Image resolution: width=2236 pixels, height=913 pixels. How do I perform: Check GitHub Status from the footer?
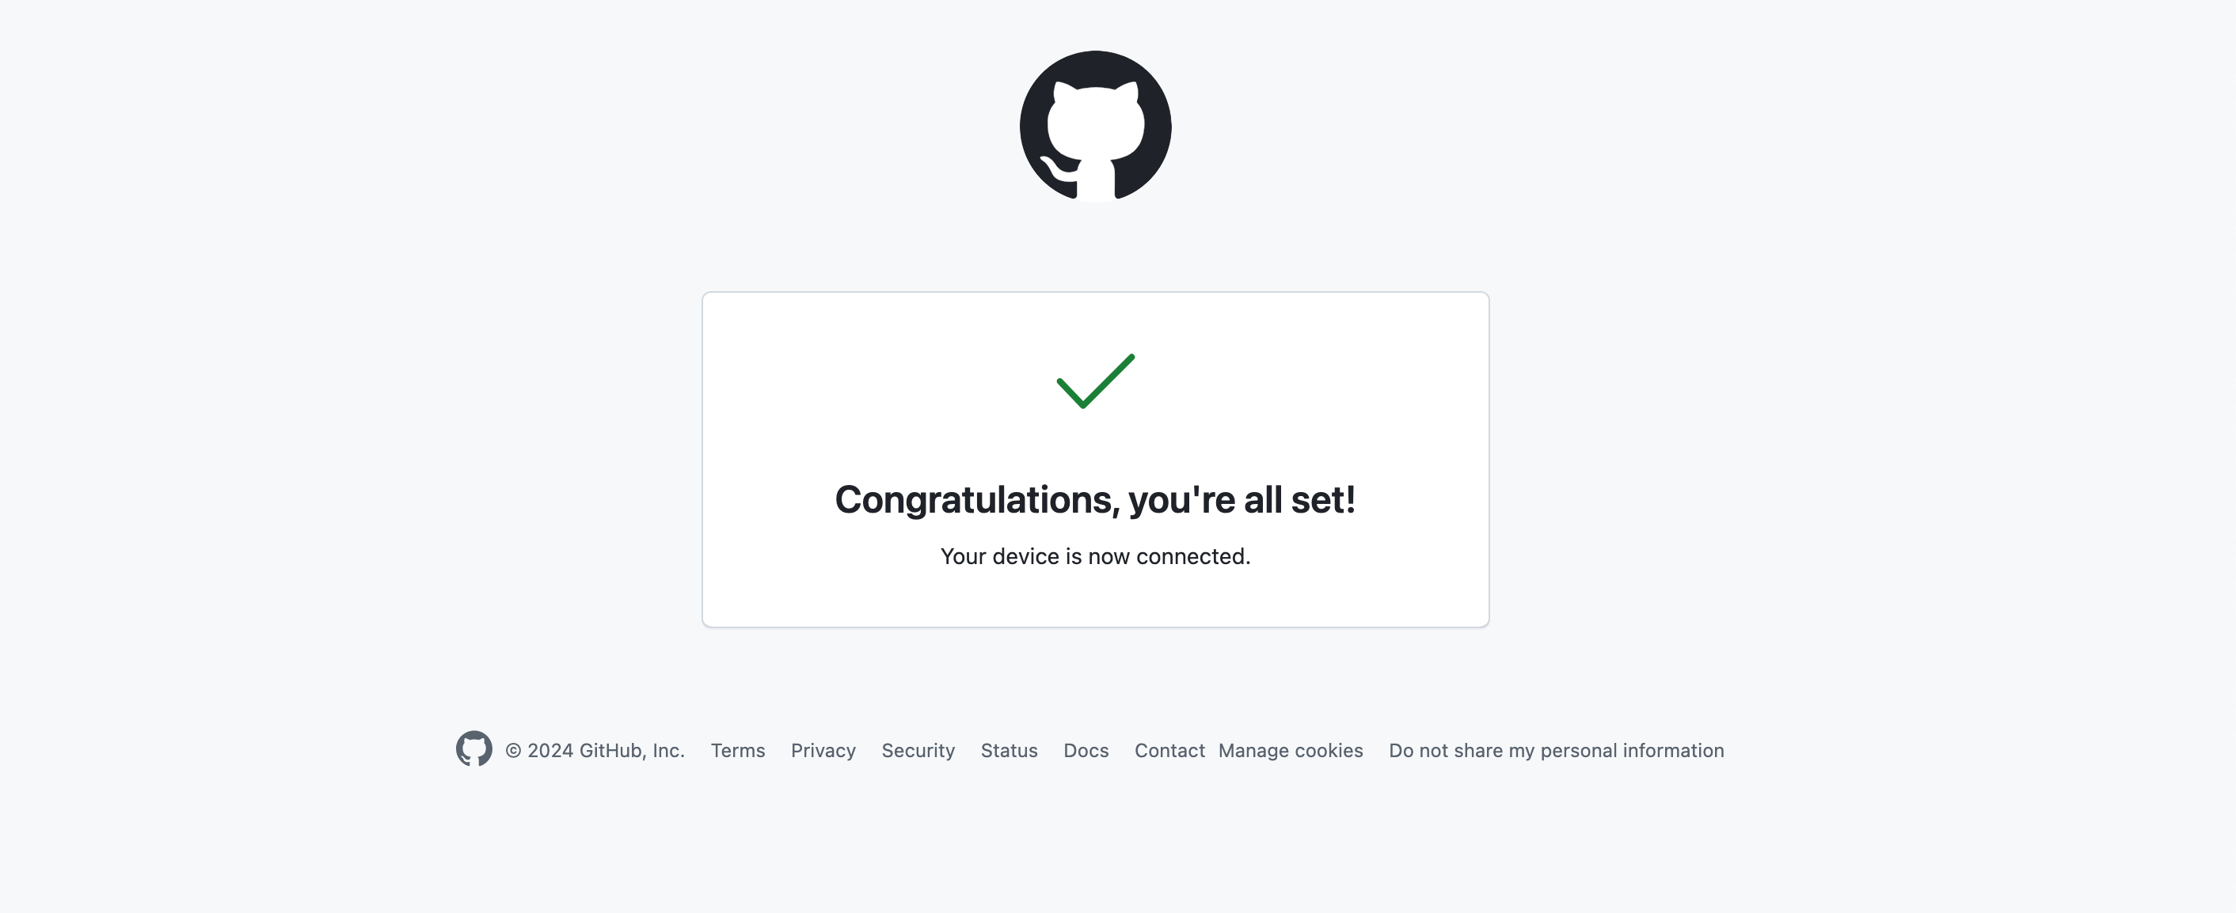pyautogui.click(x=1009, y=751)
